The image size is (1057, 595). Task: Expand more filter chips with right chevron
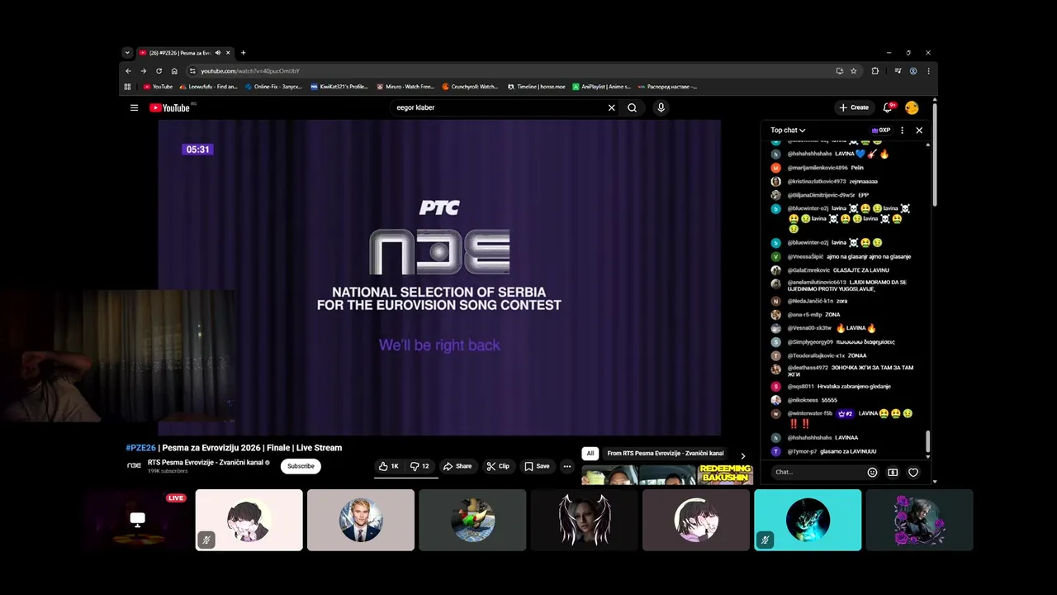(x=742, y=455)
